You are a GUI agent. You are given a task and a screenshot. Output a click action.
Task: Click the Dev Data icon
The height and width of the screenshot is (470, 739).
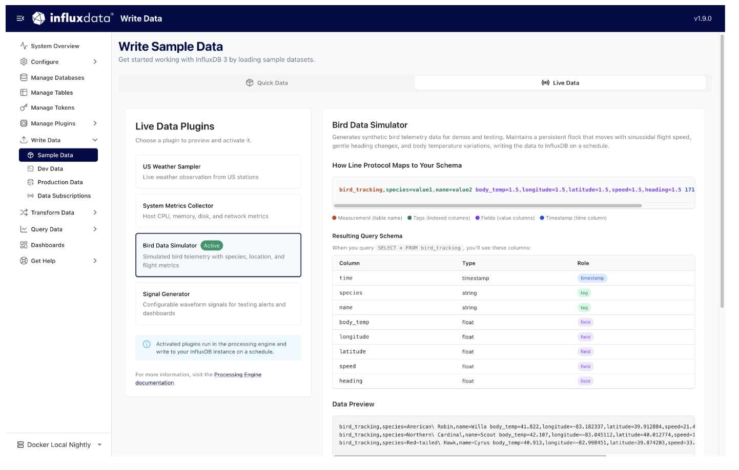(x=31, y=168)
